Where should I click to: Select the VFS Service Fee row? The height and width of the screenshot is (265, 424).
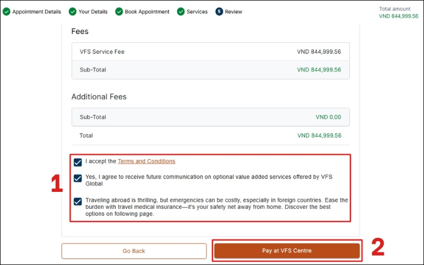(x=210, y=52)
